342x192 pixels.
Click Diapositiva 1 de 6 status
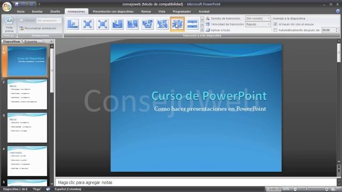[x=15, y=189]
